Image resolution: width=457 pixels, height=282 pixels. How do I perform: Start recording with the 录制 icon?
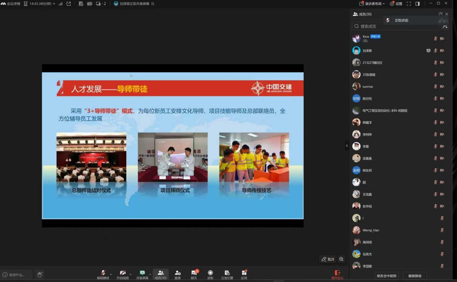click(x=210, y=274)
